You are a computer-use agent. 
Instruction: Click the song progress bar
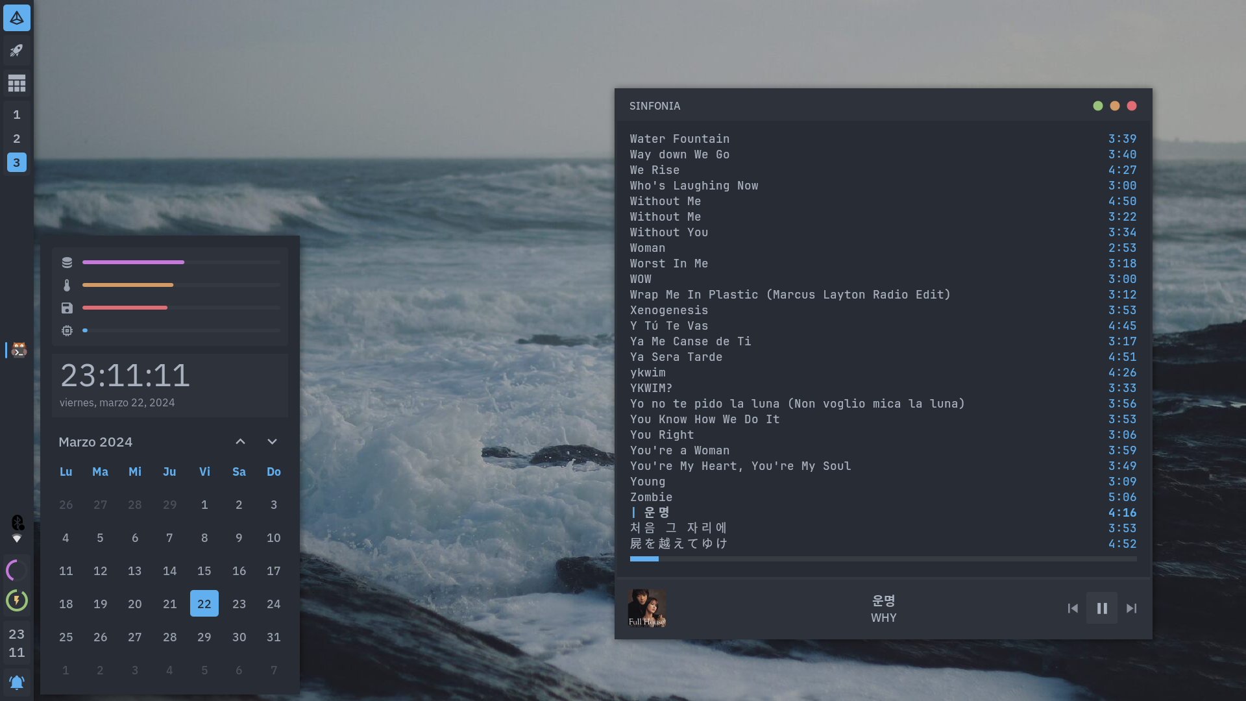tap(883, 559)
